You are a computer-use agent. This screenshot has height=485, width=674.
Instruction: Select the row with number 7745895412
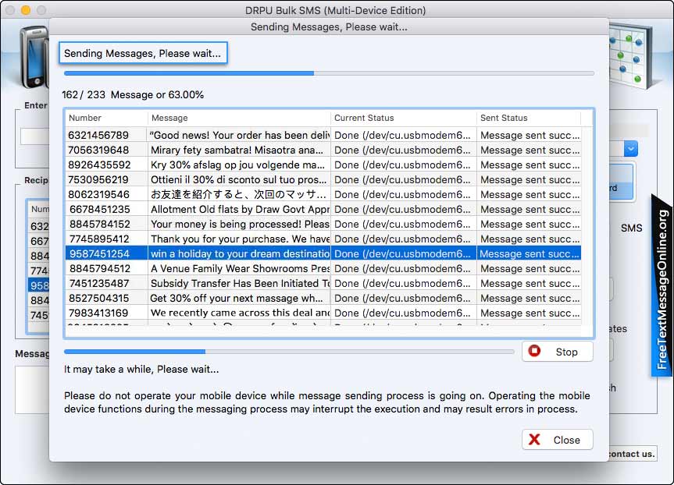pyautogui.click(x=323, y=239)
